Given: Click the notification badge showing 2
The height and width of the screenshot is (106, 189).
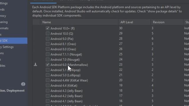Looking at the screenshot, I should (23, 84).
